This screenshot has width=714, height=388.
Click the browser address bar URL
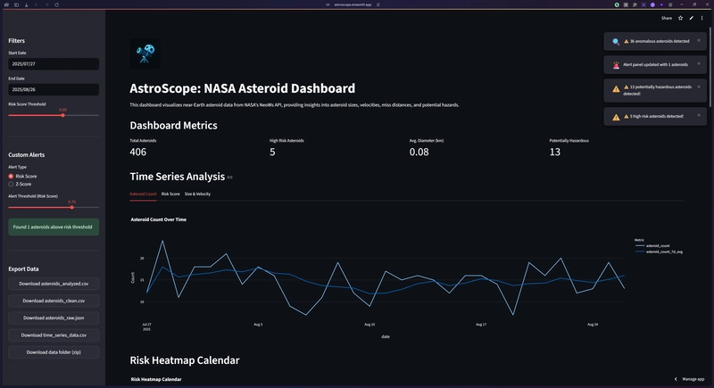(x=353, y=4)
